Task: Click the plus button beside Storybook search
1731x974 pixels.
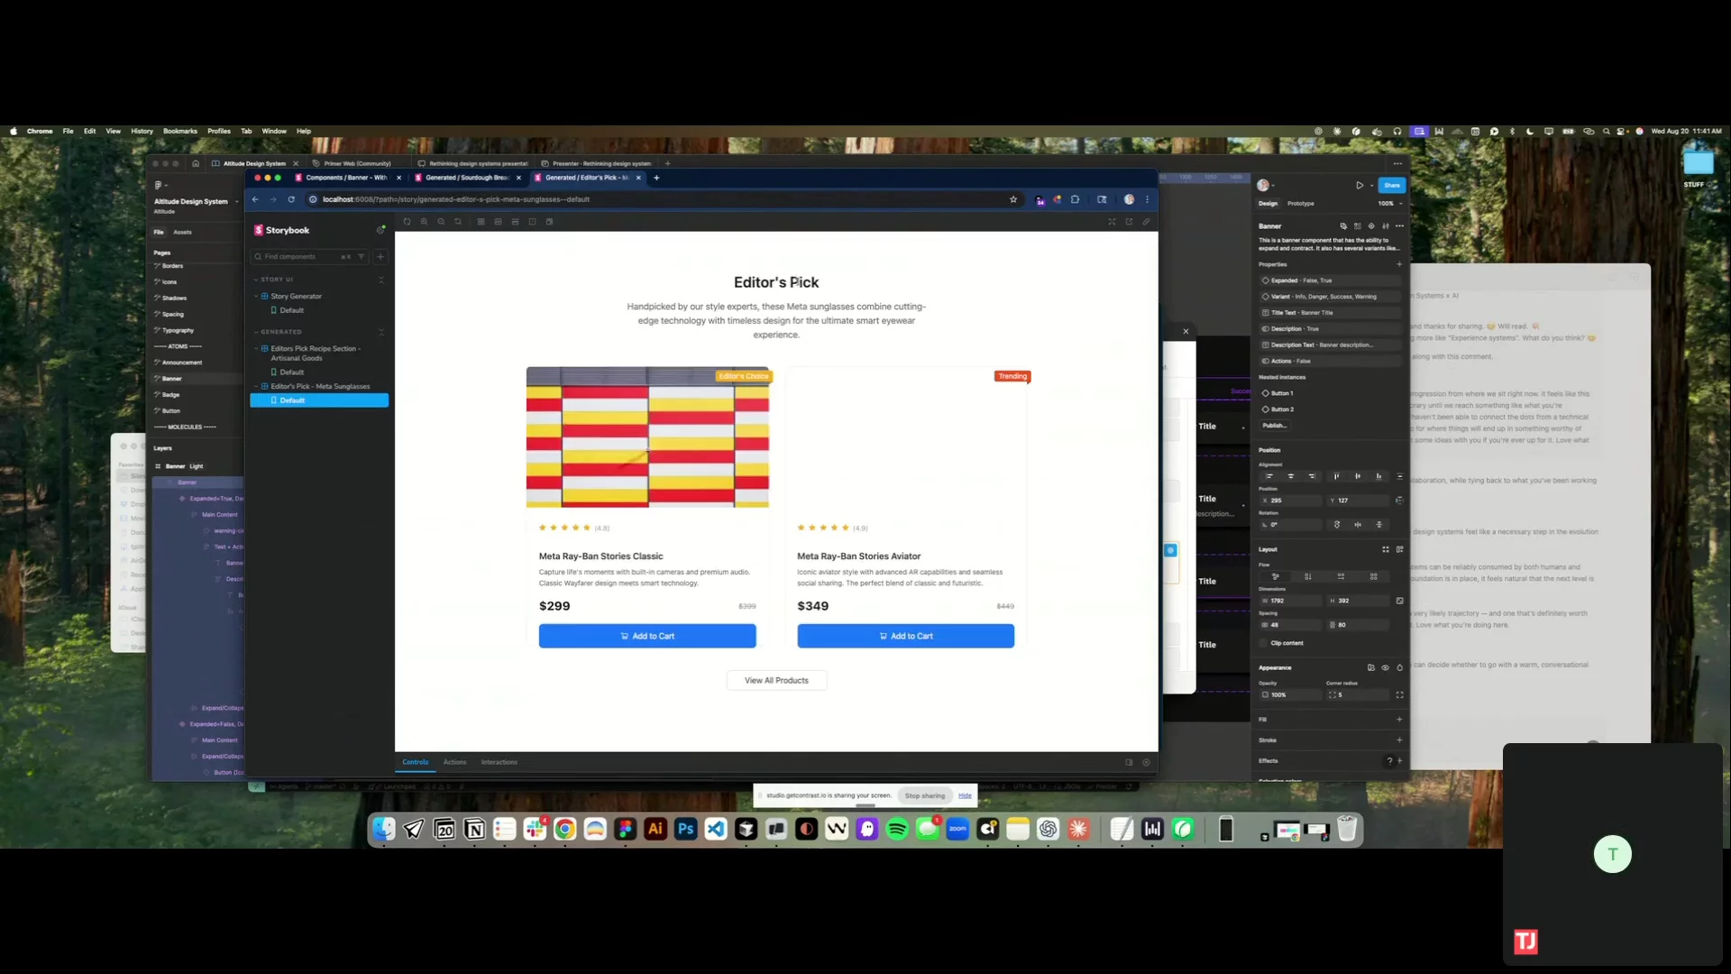Action: point(380,257)
